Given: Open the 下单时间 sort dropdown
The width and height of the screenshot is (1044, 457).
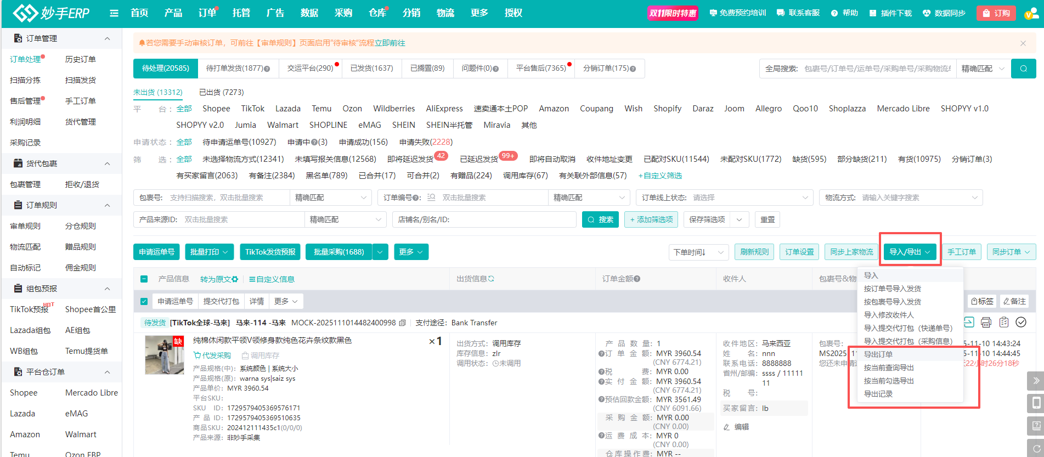Looking at the screenshot, I should click(698, 252).
